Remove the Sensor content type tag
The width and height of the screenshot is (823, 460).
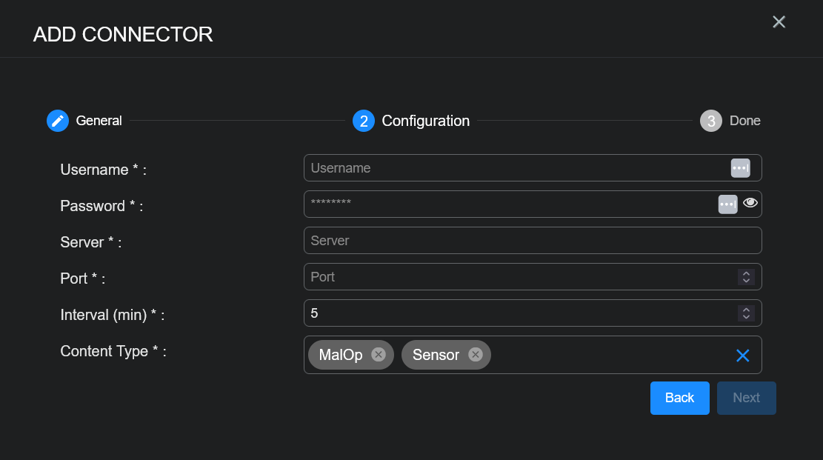pyautogui.click(x=476, y=355)
